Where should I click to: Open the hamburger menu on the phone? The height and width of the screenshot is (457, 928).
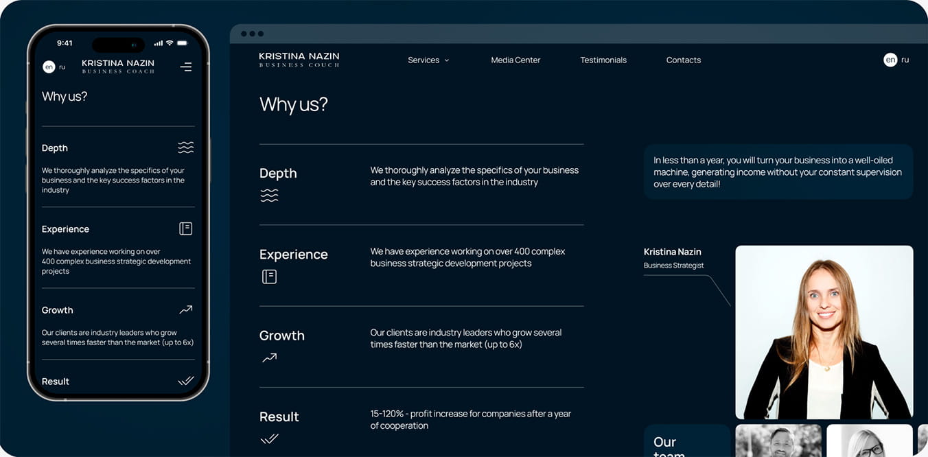[x=186, y=67]
